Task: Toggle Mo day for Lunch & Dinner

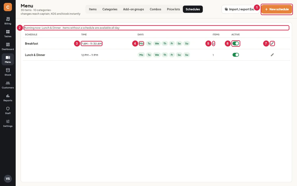Action: point(141,55)
